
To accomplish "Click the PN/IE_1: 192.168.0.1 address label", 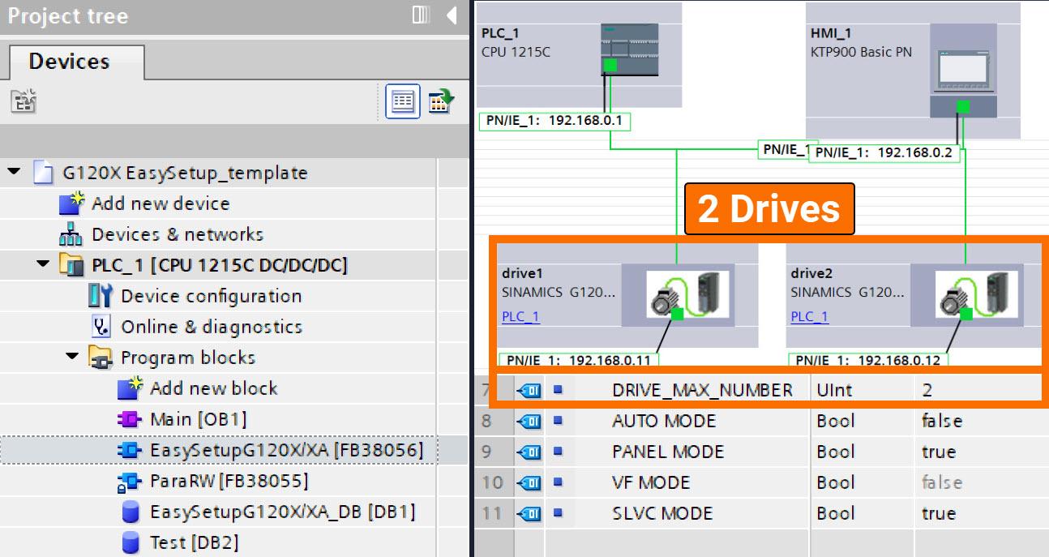I will click(x=554, y=121).
